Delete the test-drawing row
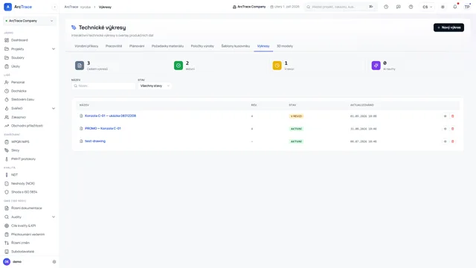 pyautogui.click(x=453, y=141)
